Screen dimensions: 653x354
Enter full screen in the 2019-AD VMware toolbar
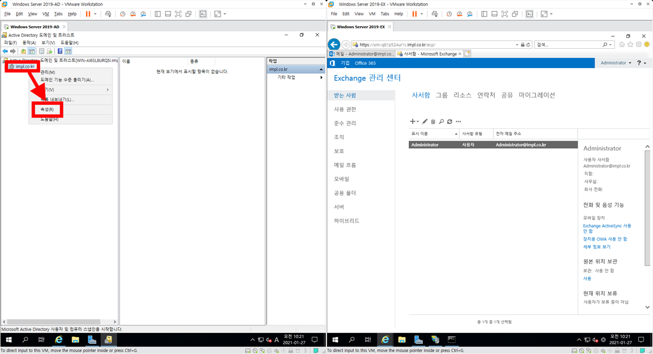[x=178, y=14]
